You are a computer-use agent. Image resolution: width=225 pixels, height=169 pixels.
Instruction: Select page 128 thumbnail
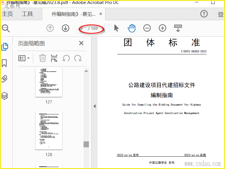tap(49, 130)
